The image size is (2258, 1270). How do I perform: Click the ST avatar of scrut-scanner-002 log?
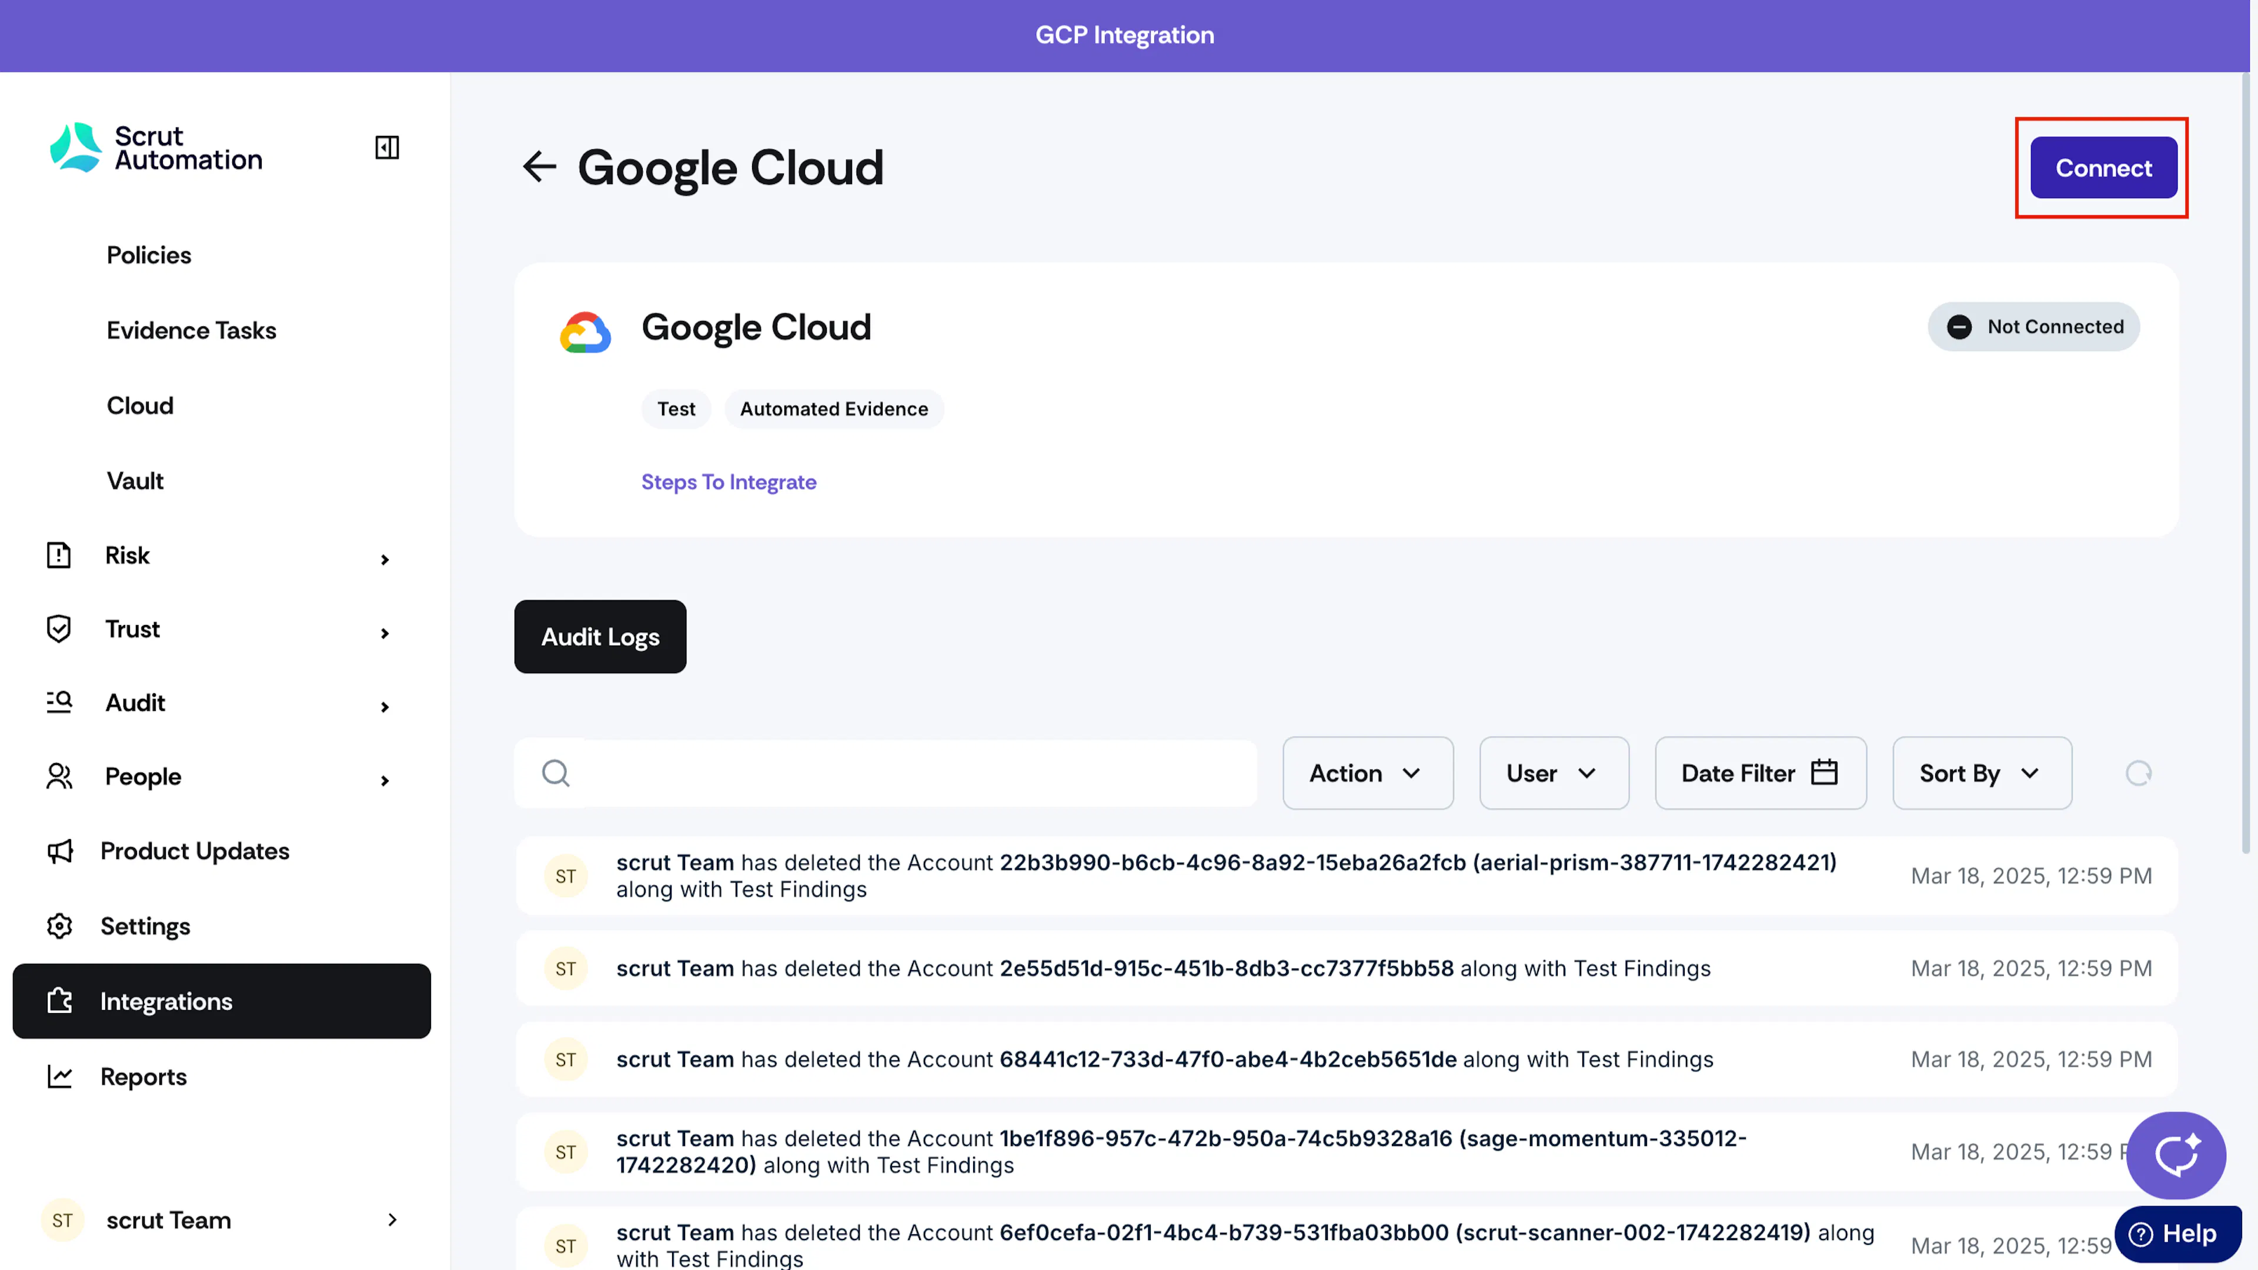565,1245
